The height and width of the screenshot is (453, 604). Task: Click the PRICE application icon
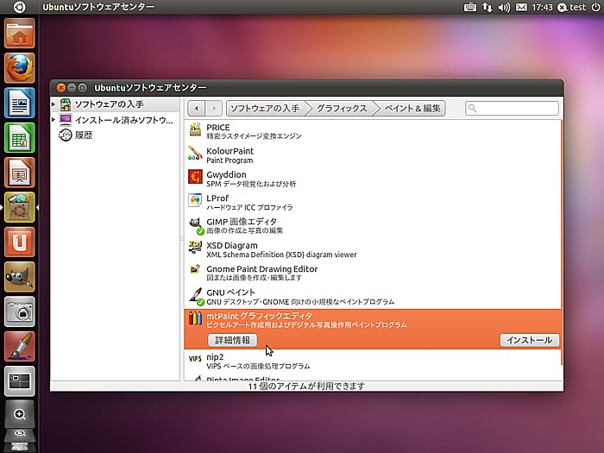195,130
